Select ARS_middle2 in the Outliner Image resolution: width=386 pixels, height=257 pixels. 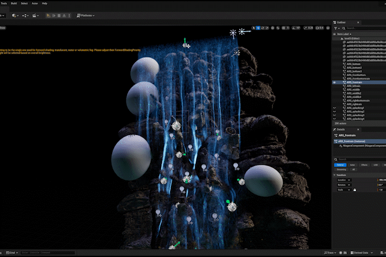pyautogui.click(x=354, y=94)
